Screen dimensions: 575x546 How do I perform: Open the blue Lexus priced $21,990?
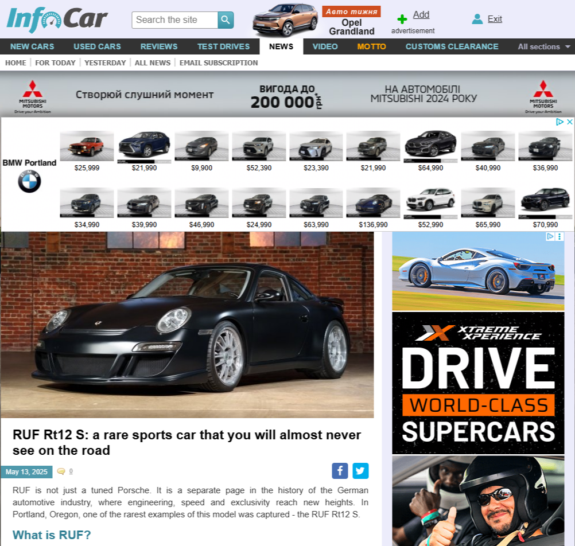pos(144,146)
